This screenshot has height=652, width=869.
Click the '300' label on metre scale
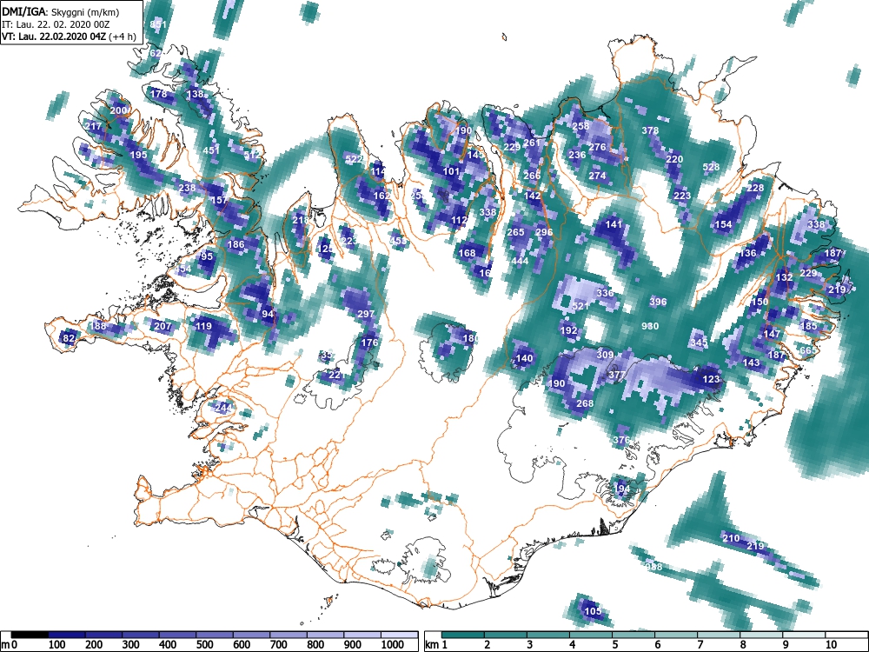point(131,645)
